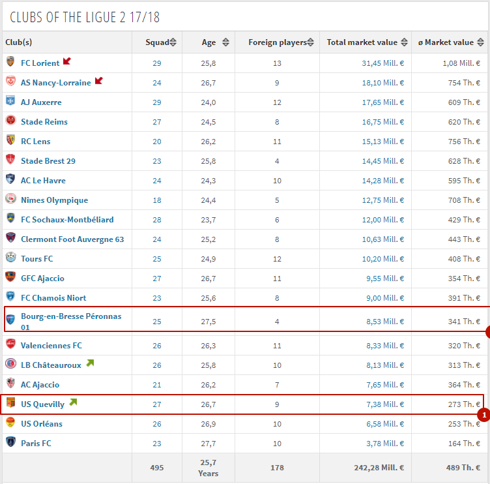Click the Nîmes Olympique club crest
The width and height of the screenshot is (490, 484).
10,198
